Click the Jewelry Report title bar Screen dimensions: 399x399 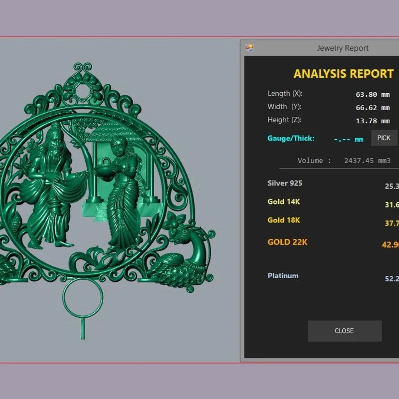coord(320,48)
